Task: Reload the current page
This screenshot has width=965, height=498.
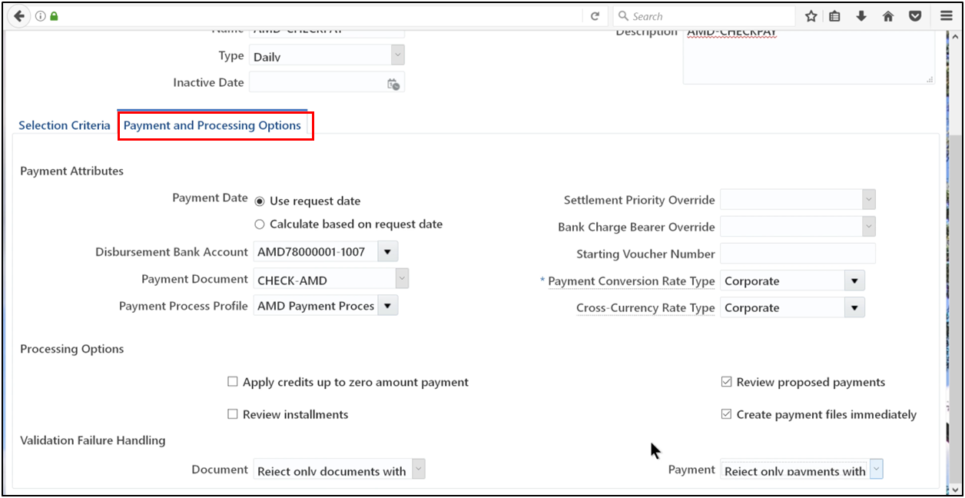Action: click(x=596, y=15)
